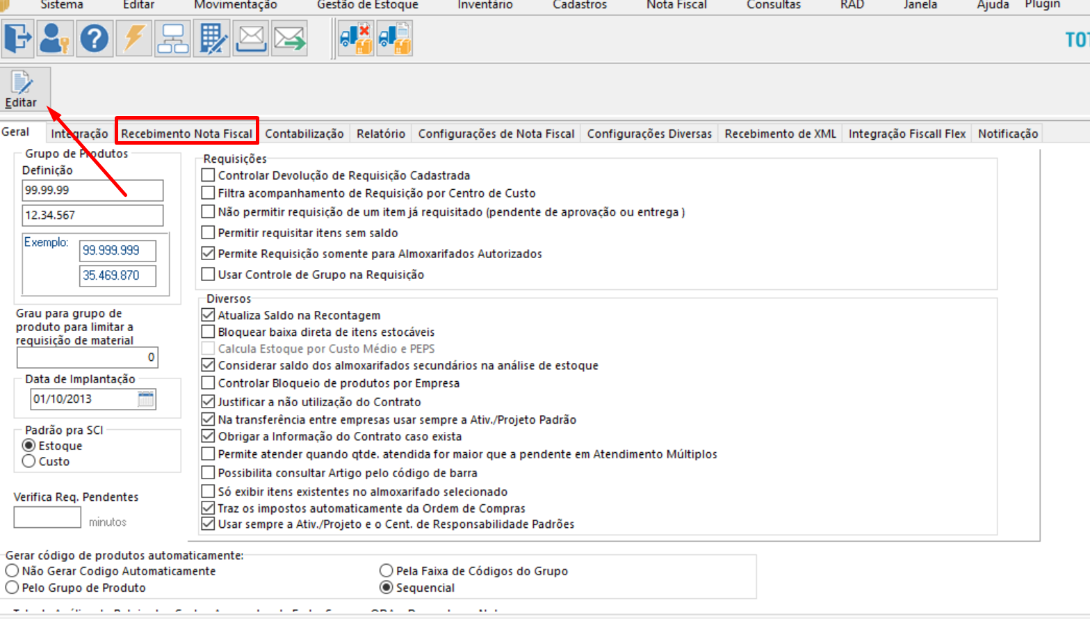1090x619 pixels.
Task: Open the Cadastros menu
Action: [580, 5]
